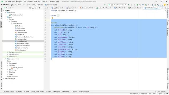The width and height of the screenshot is (169, 95).
Task: Switch to the MainActivity.kt tab
Action: click(120, 8)
